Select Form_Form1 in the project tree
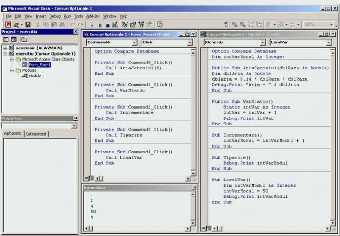This screenshot has width=340, height=236. pos(40,65)
